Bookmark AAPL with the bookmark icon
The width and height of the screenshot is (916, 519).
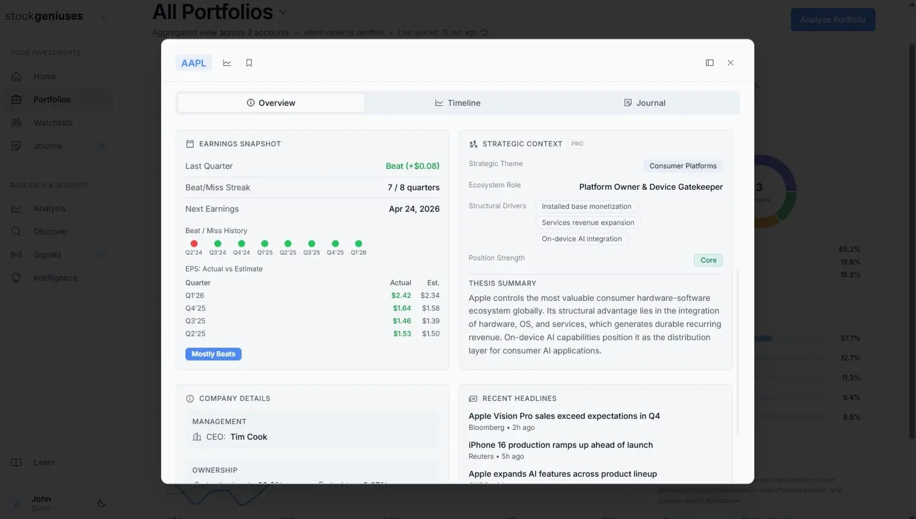tap(249, 62)
